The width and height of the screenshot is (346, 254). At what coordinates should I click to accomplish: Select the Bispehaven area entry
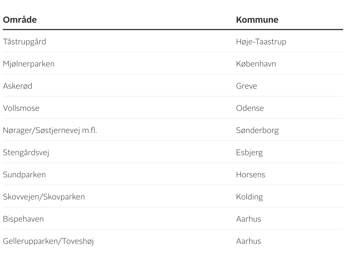[23, 219]
